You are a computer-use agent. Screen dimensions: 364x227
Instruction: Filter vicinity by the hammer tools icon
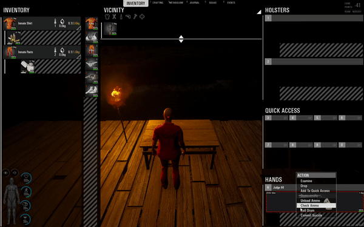(x=135, y=17)
